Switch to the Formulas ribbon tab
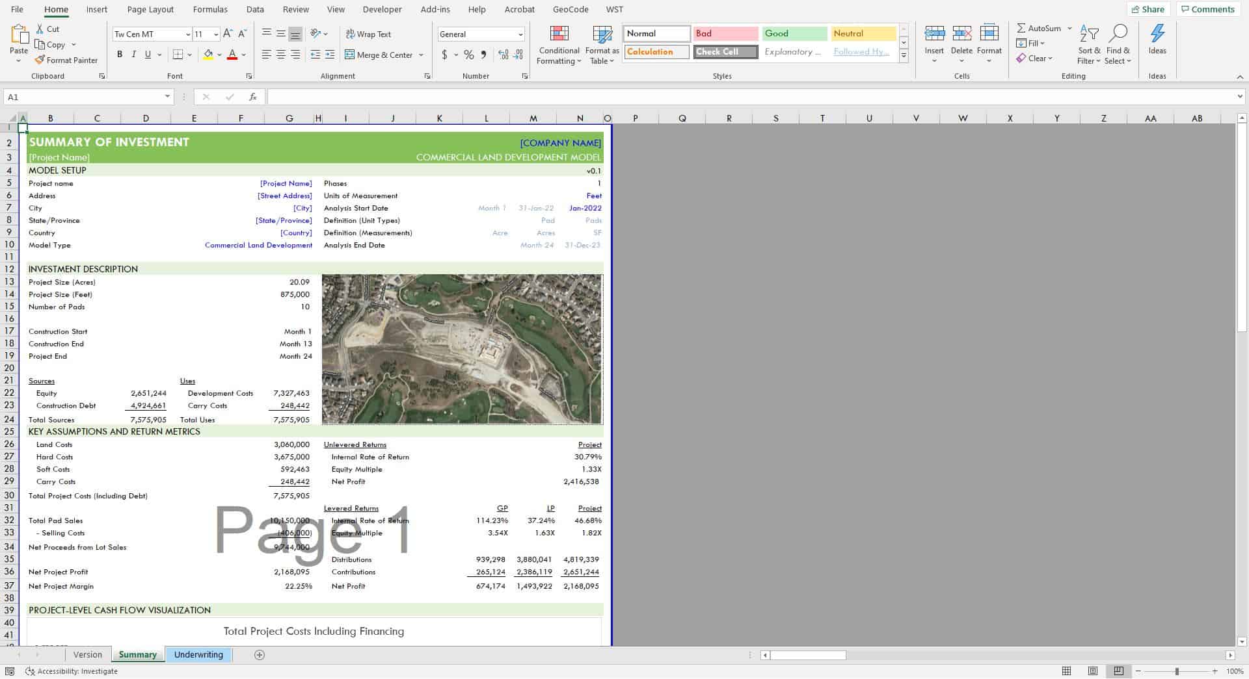 coord(210,9)
